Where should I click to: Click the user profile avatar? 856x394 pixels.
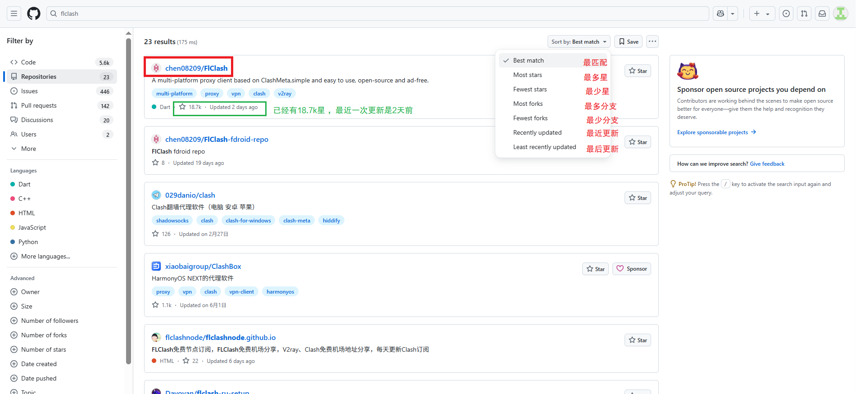pos(840,14)
